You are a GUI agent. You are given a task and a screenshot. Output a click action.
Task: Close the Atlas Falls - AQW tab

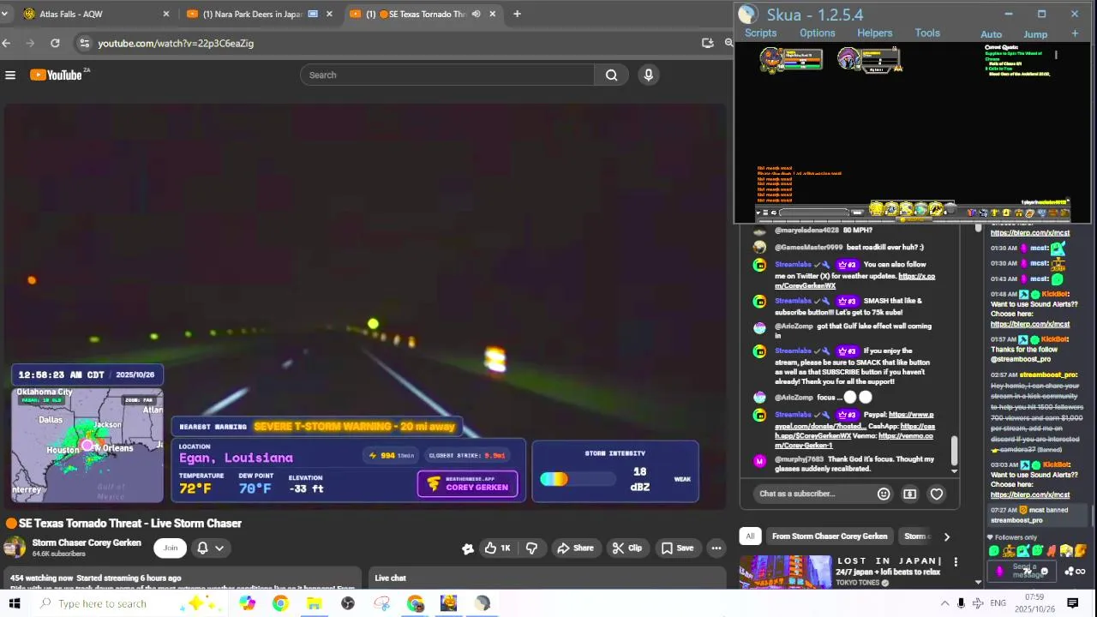(x=166, y=14)
